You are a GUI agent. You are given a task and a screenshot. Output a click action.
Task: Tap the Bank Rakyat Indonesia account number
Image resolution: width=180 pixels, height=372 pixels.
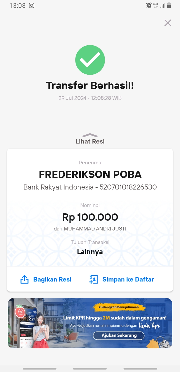pos(128,187)
